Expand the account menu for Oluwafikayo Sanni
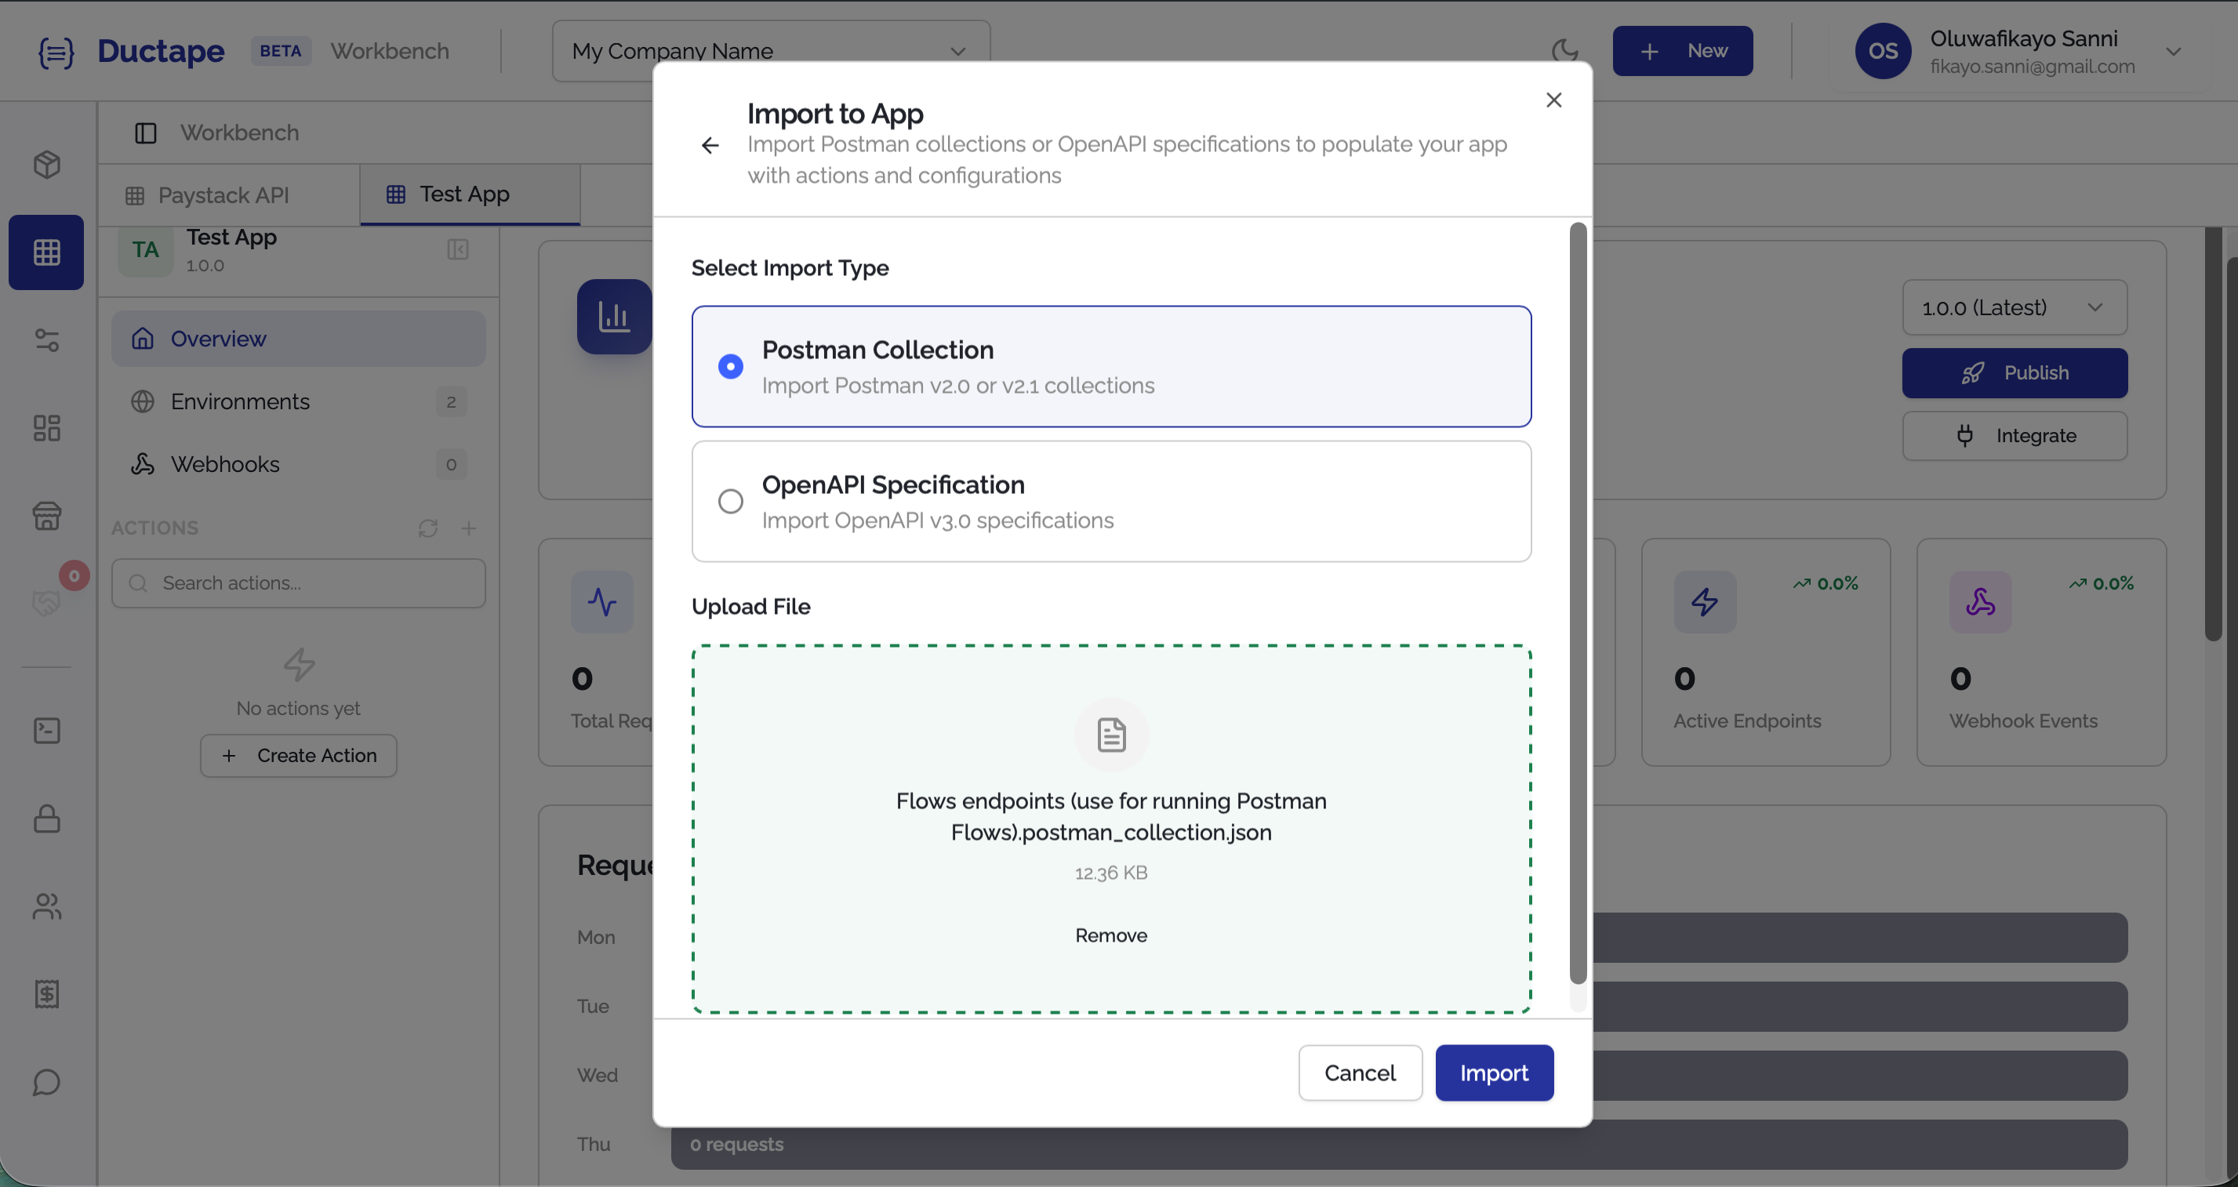2238x1187 pixels. pyautogui.click(x=2174, y=51)
